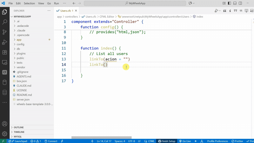Click Connect in the status bar

pyautogui.click(x=51, y=141)
